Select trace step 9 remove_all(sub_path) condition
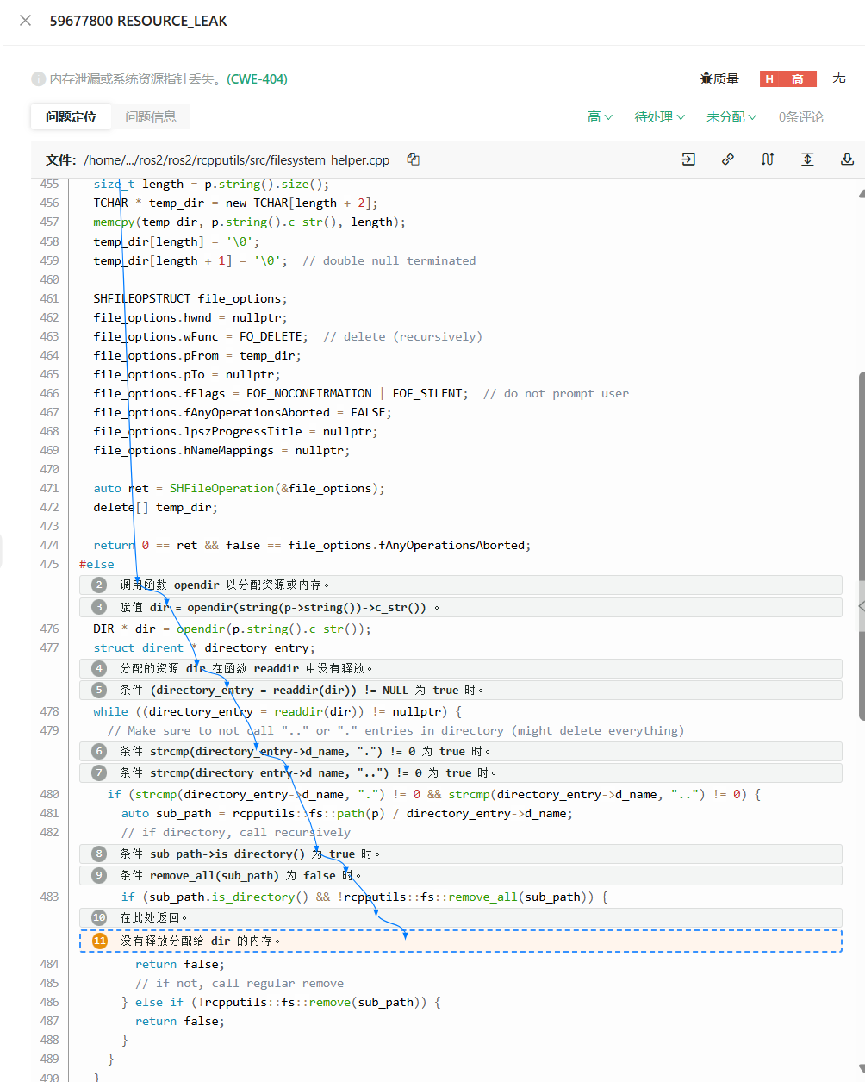 pyautogui.click(x=461, y=875)
